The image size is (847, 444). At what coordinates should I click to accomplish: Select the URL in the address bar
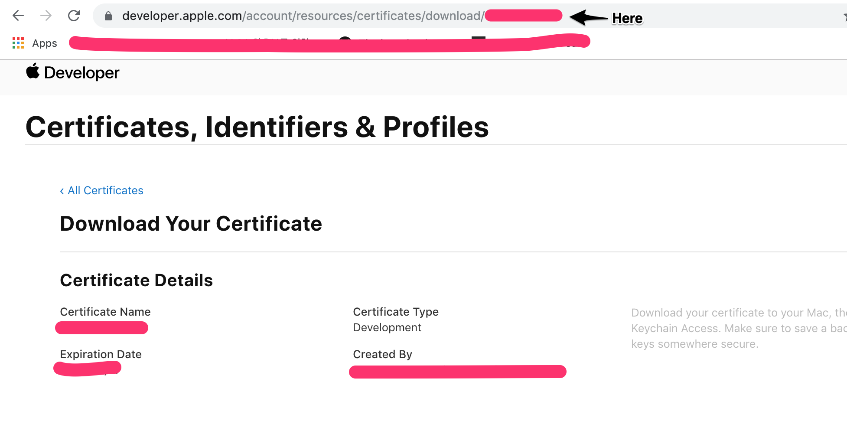pos(303,16)
